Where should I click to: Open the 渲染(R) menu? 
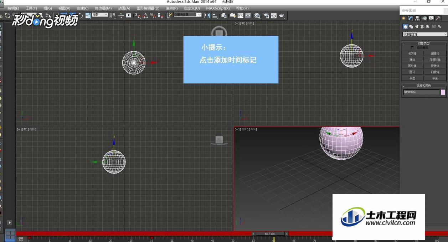coord(171,8)
